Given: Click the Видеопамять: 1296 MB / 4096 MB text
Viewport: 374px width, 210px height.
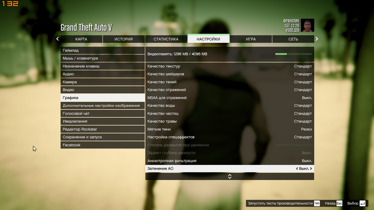Looking at the screenshot, I should point(177,54).
